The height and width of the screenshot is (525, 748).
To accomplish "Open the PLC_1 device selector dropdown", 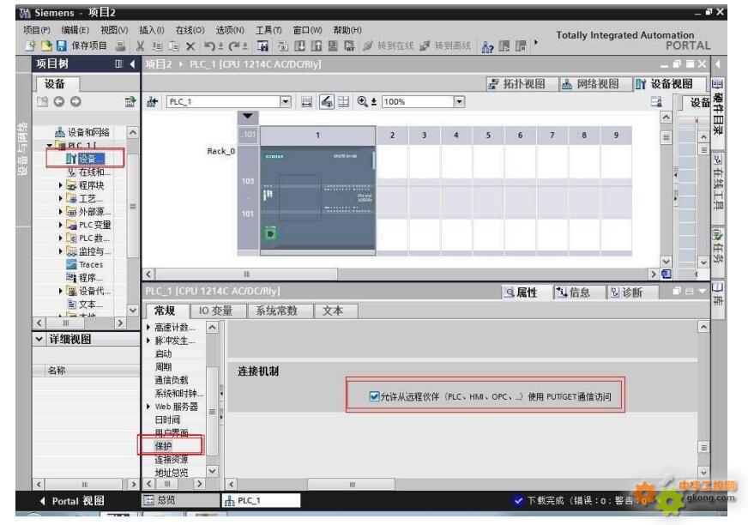I will [x=286, y=102].
